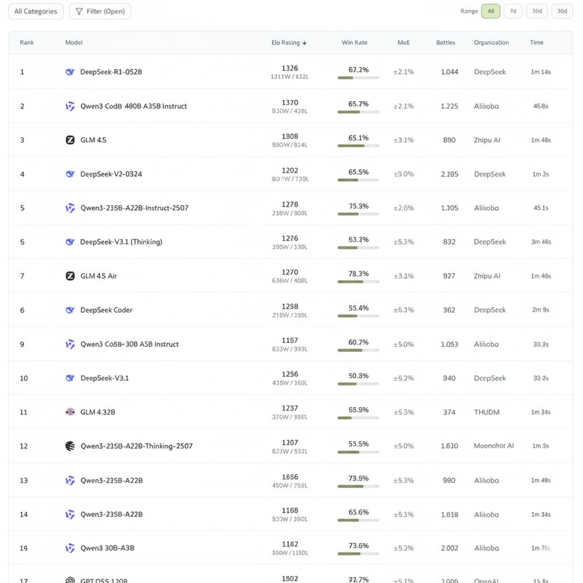583x583 pixels.
Task: Click the Moonshot AI organization cell
Action: pyautogui.click(x=494, y=445)
